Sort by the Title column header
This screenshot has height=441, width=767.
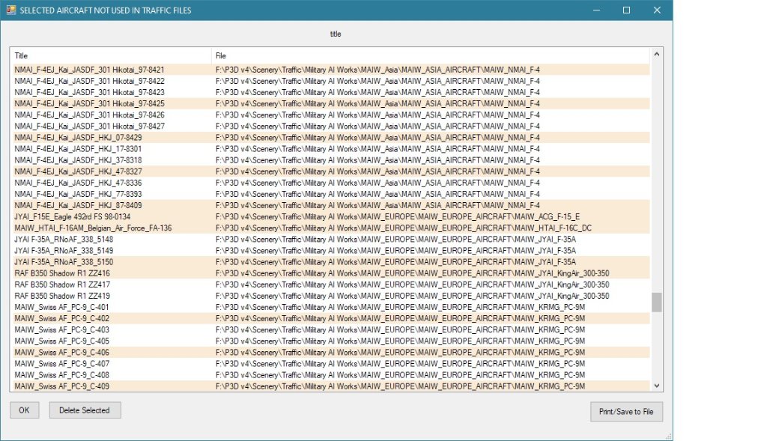click(x=110, y=56)
